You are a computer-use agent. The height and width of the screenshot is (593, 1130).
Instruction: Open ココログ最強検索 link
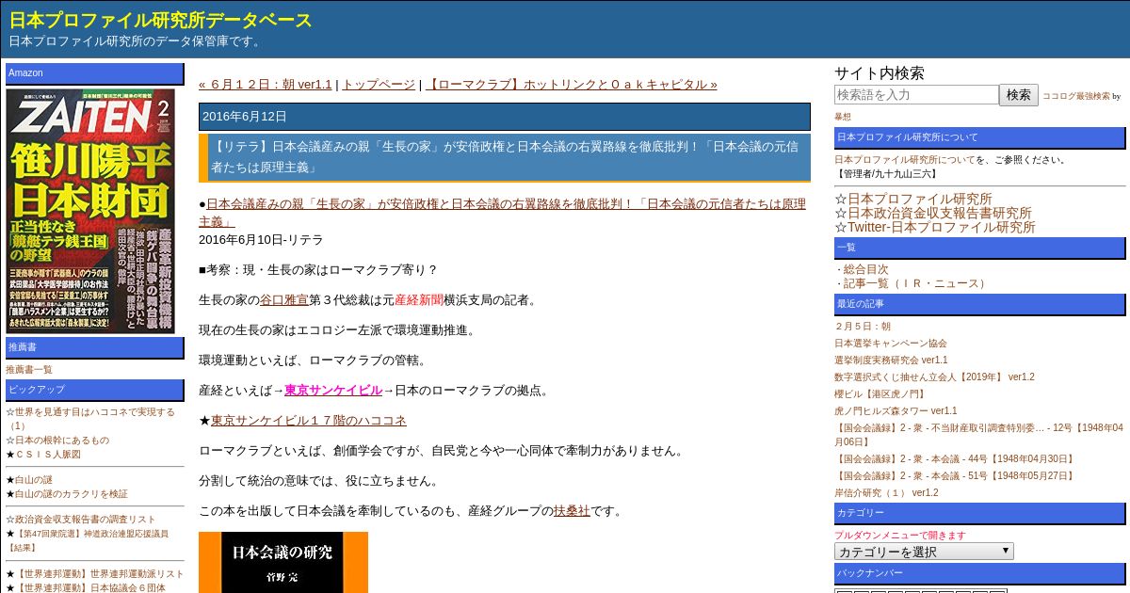1076,96
